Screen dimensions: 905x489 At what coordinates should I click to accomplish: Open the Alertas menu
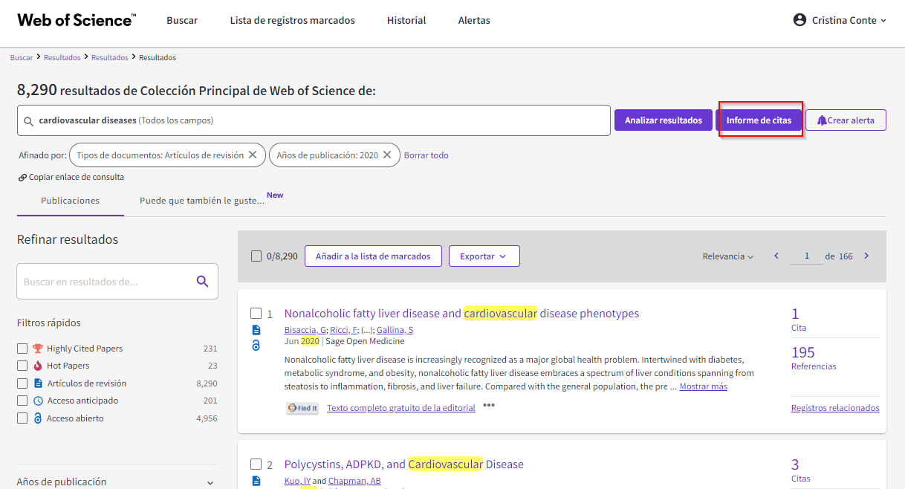pos(474,20)
